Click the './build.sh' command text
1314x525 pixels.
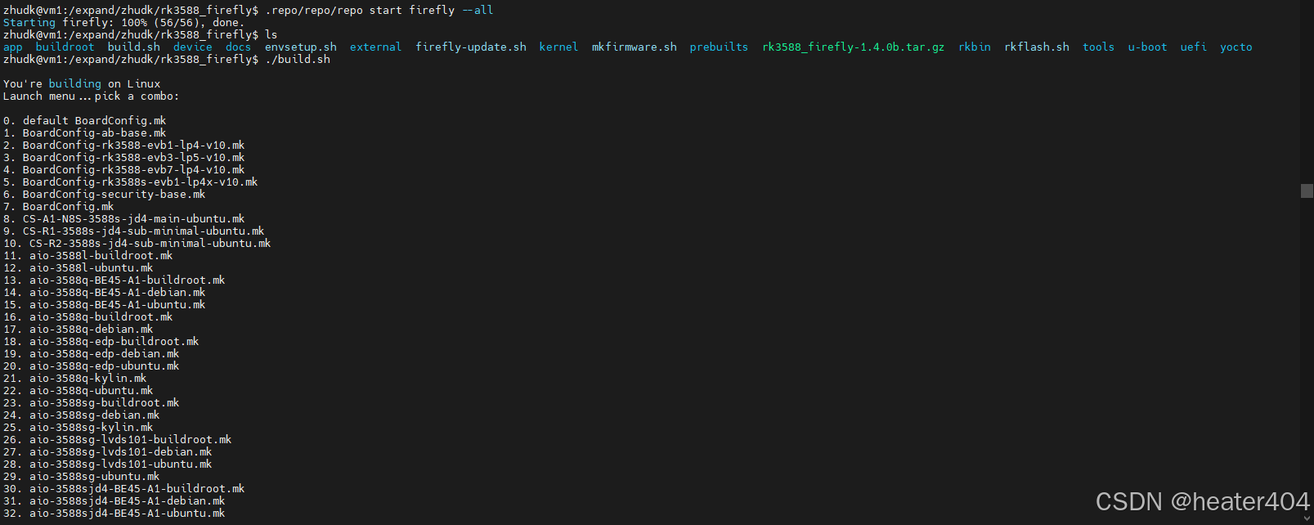(x=298, y=60)
